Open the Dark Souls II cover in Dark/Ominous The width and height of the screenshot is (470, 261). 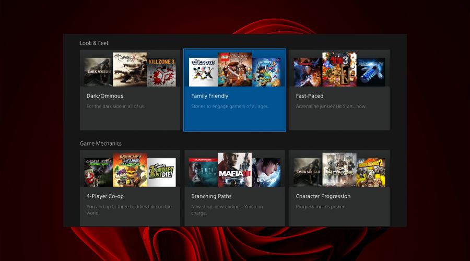(98, 72)
